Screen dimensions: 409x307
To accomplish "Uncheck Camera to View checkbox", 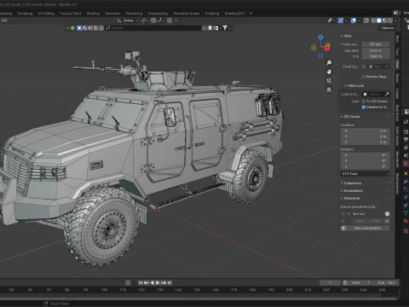I will 364,107.
